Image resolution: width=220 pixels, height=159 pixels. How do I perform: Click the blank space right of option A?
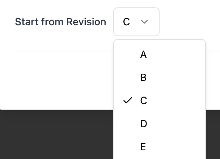point(181,55)
